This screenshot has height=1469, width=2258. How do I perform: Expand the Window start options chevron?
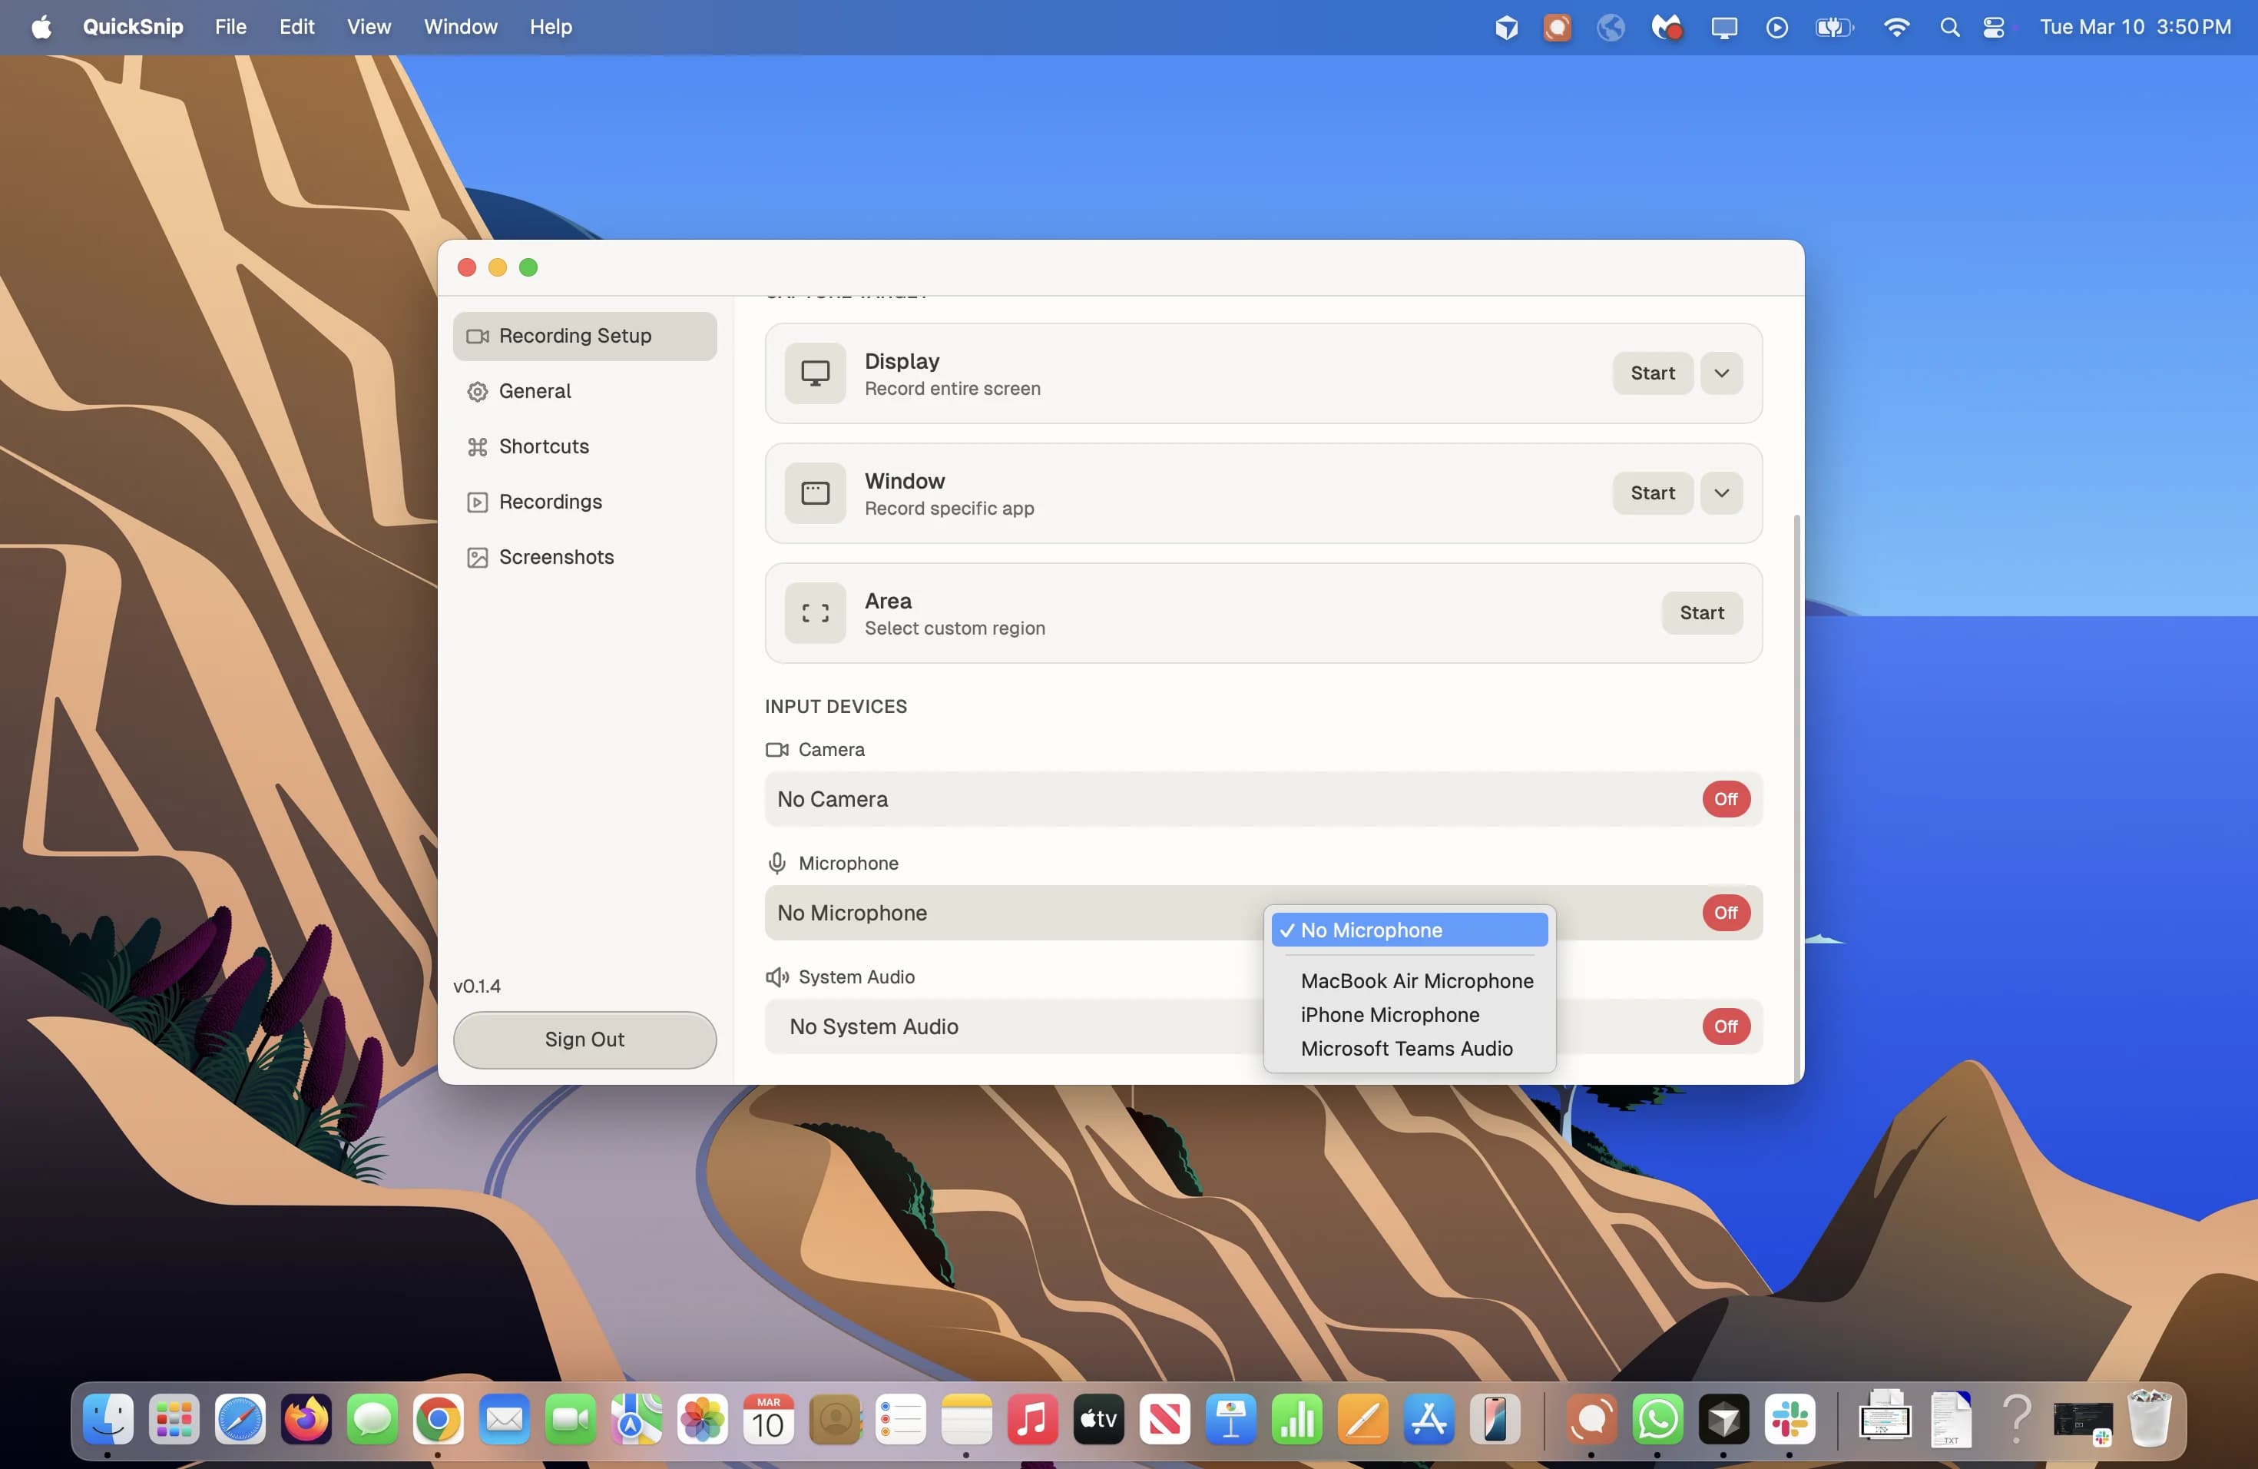click(x=1721, y=492)
